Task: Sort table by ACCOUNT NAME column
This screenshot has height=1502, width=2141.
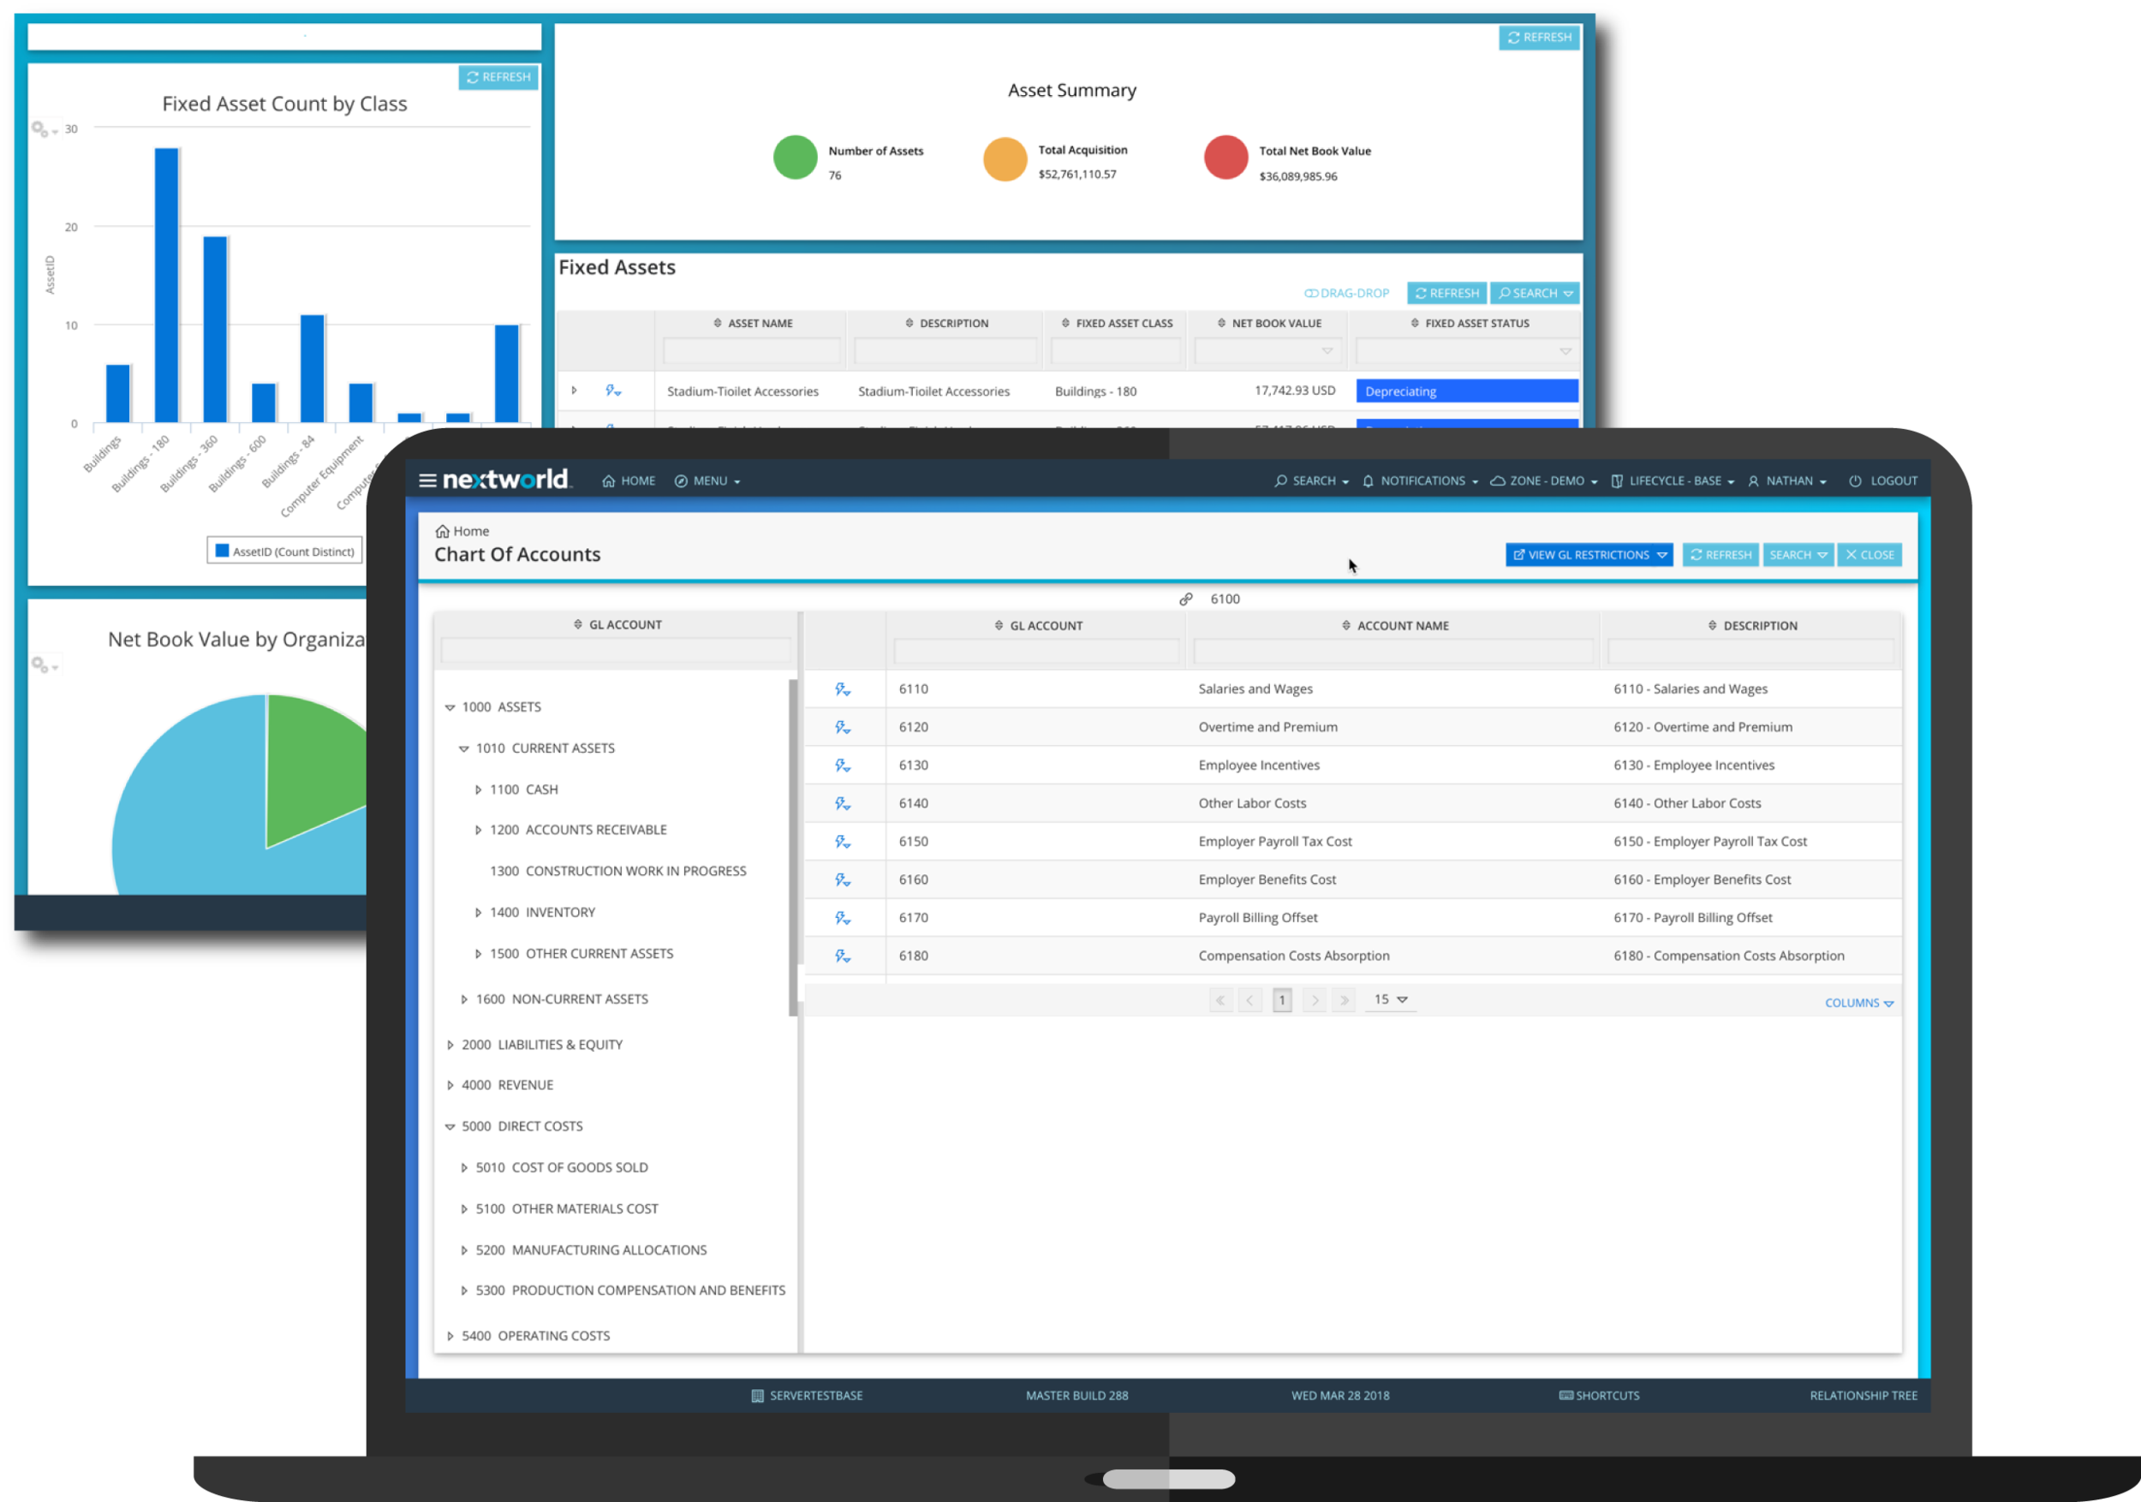Action: click(1395, 626)
